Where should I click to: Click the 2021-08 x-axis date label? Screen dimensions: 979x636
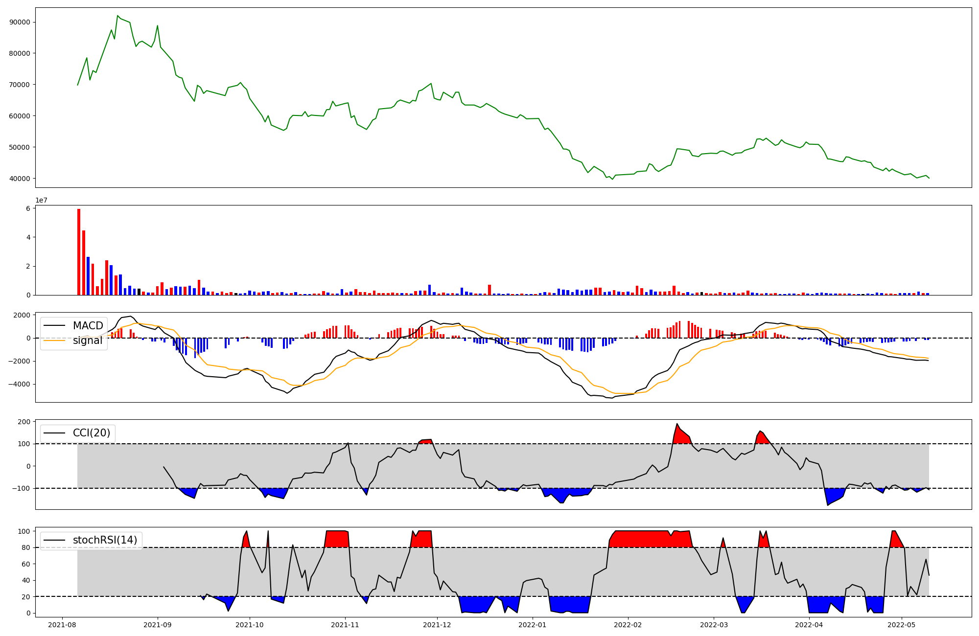(x=63, y=625)
